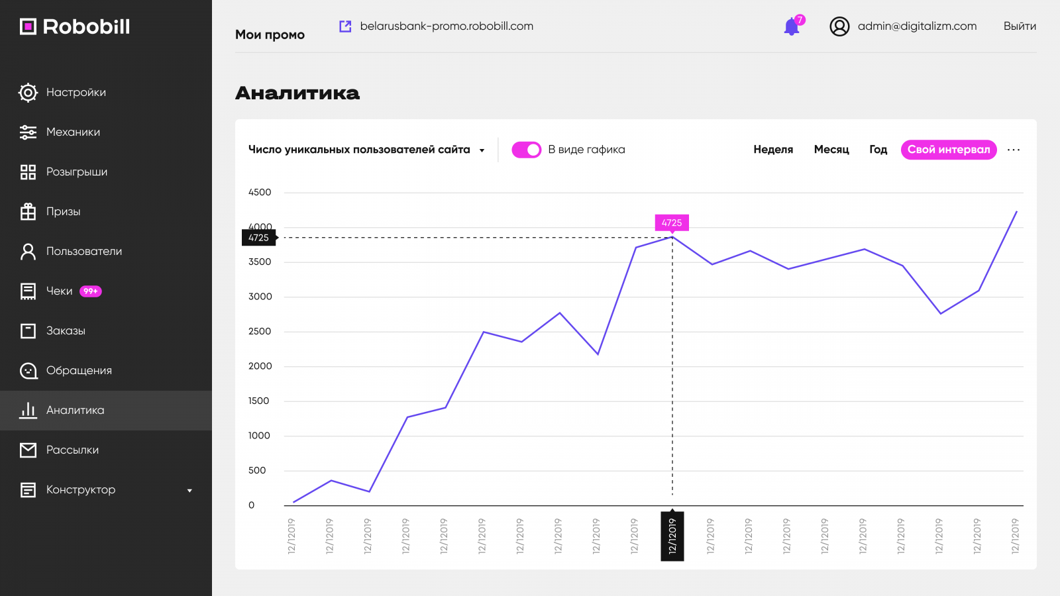Open the Призы gift icon

[28, 212]
